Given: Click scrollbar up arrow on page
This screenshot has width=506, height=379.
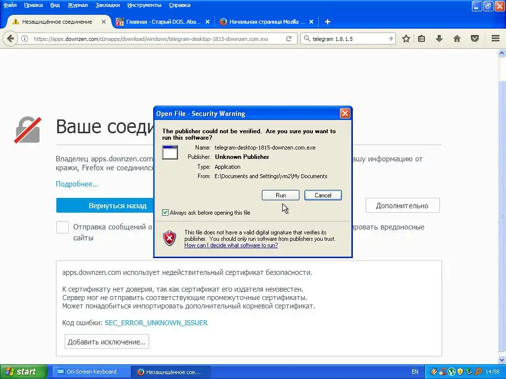Looking at the screenshot, I should (502, 53).
